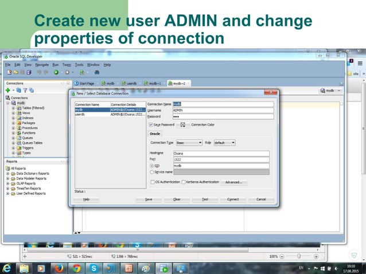Select the Service name radio button

(151, 172)
